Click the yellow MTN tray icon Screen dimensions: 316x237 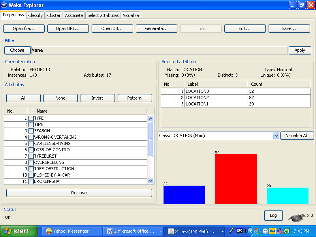tap(272, 231)
